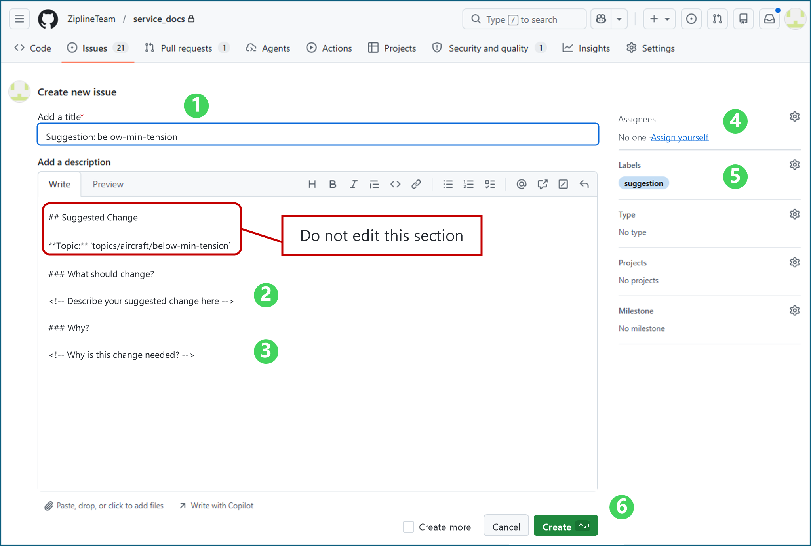Viewport: 811px width, 546px height.
Task: Enable the Create more checkbox
Action: pyautogui.click(x=408, y=527)
